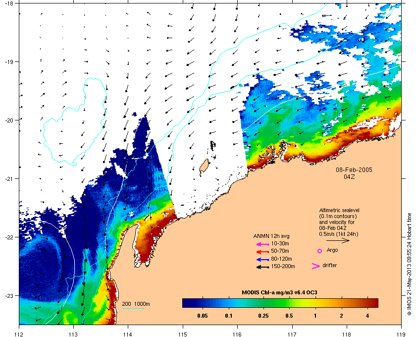Click the colorbar value 4

click(x=367, y=316)
